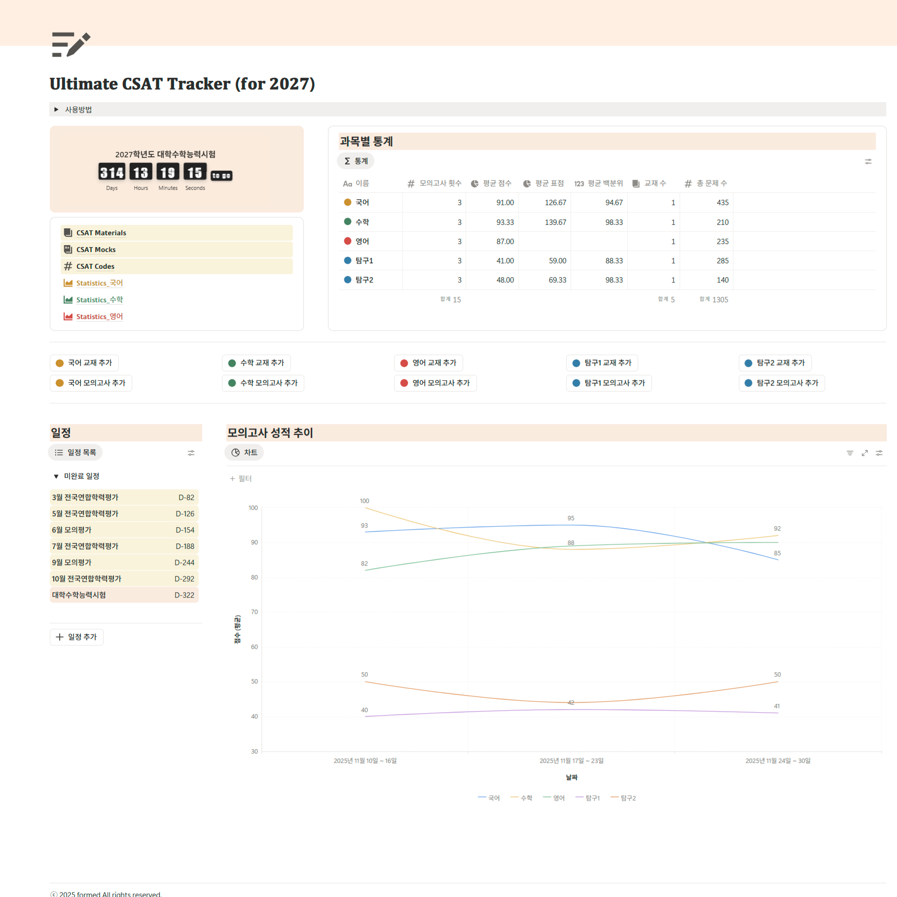The width and height of the screenshot is (897, 897).
Task: Collapse the 미완료 일정 group
Action: click(56, 476)
